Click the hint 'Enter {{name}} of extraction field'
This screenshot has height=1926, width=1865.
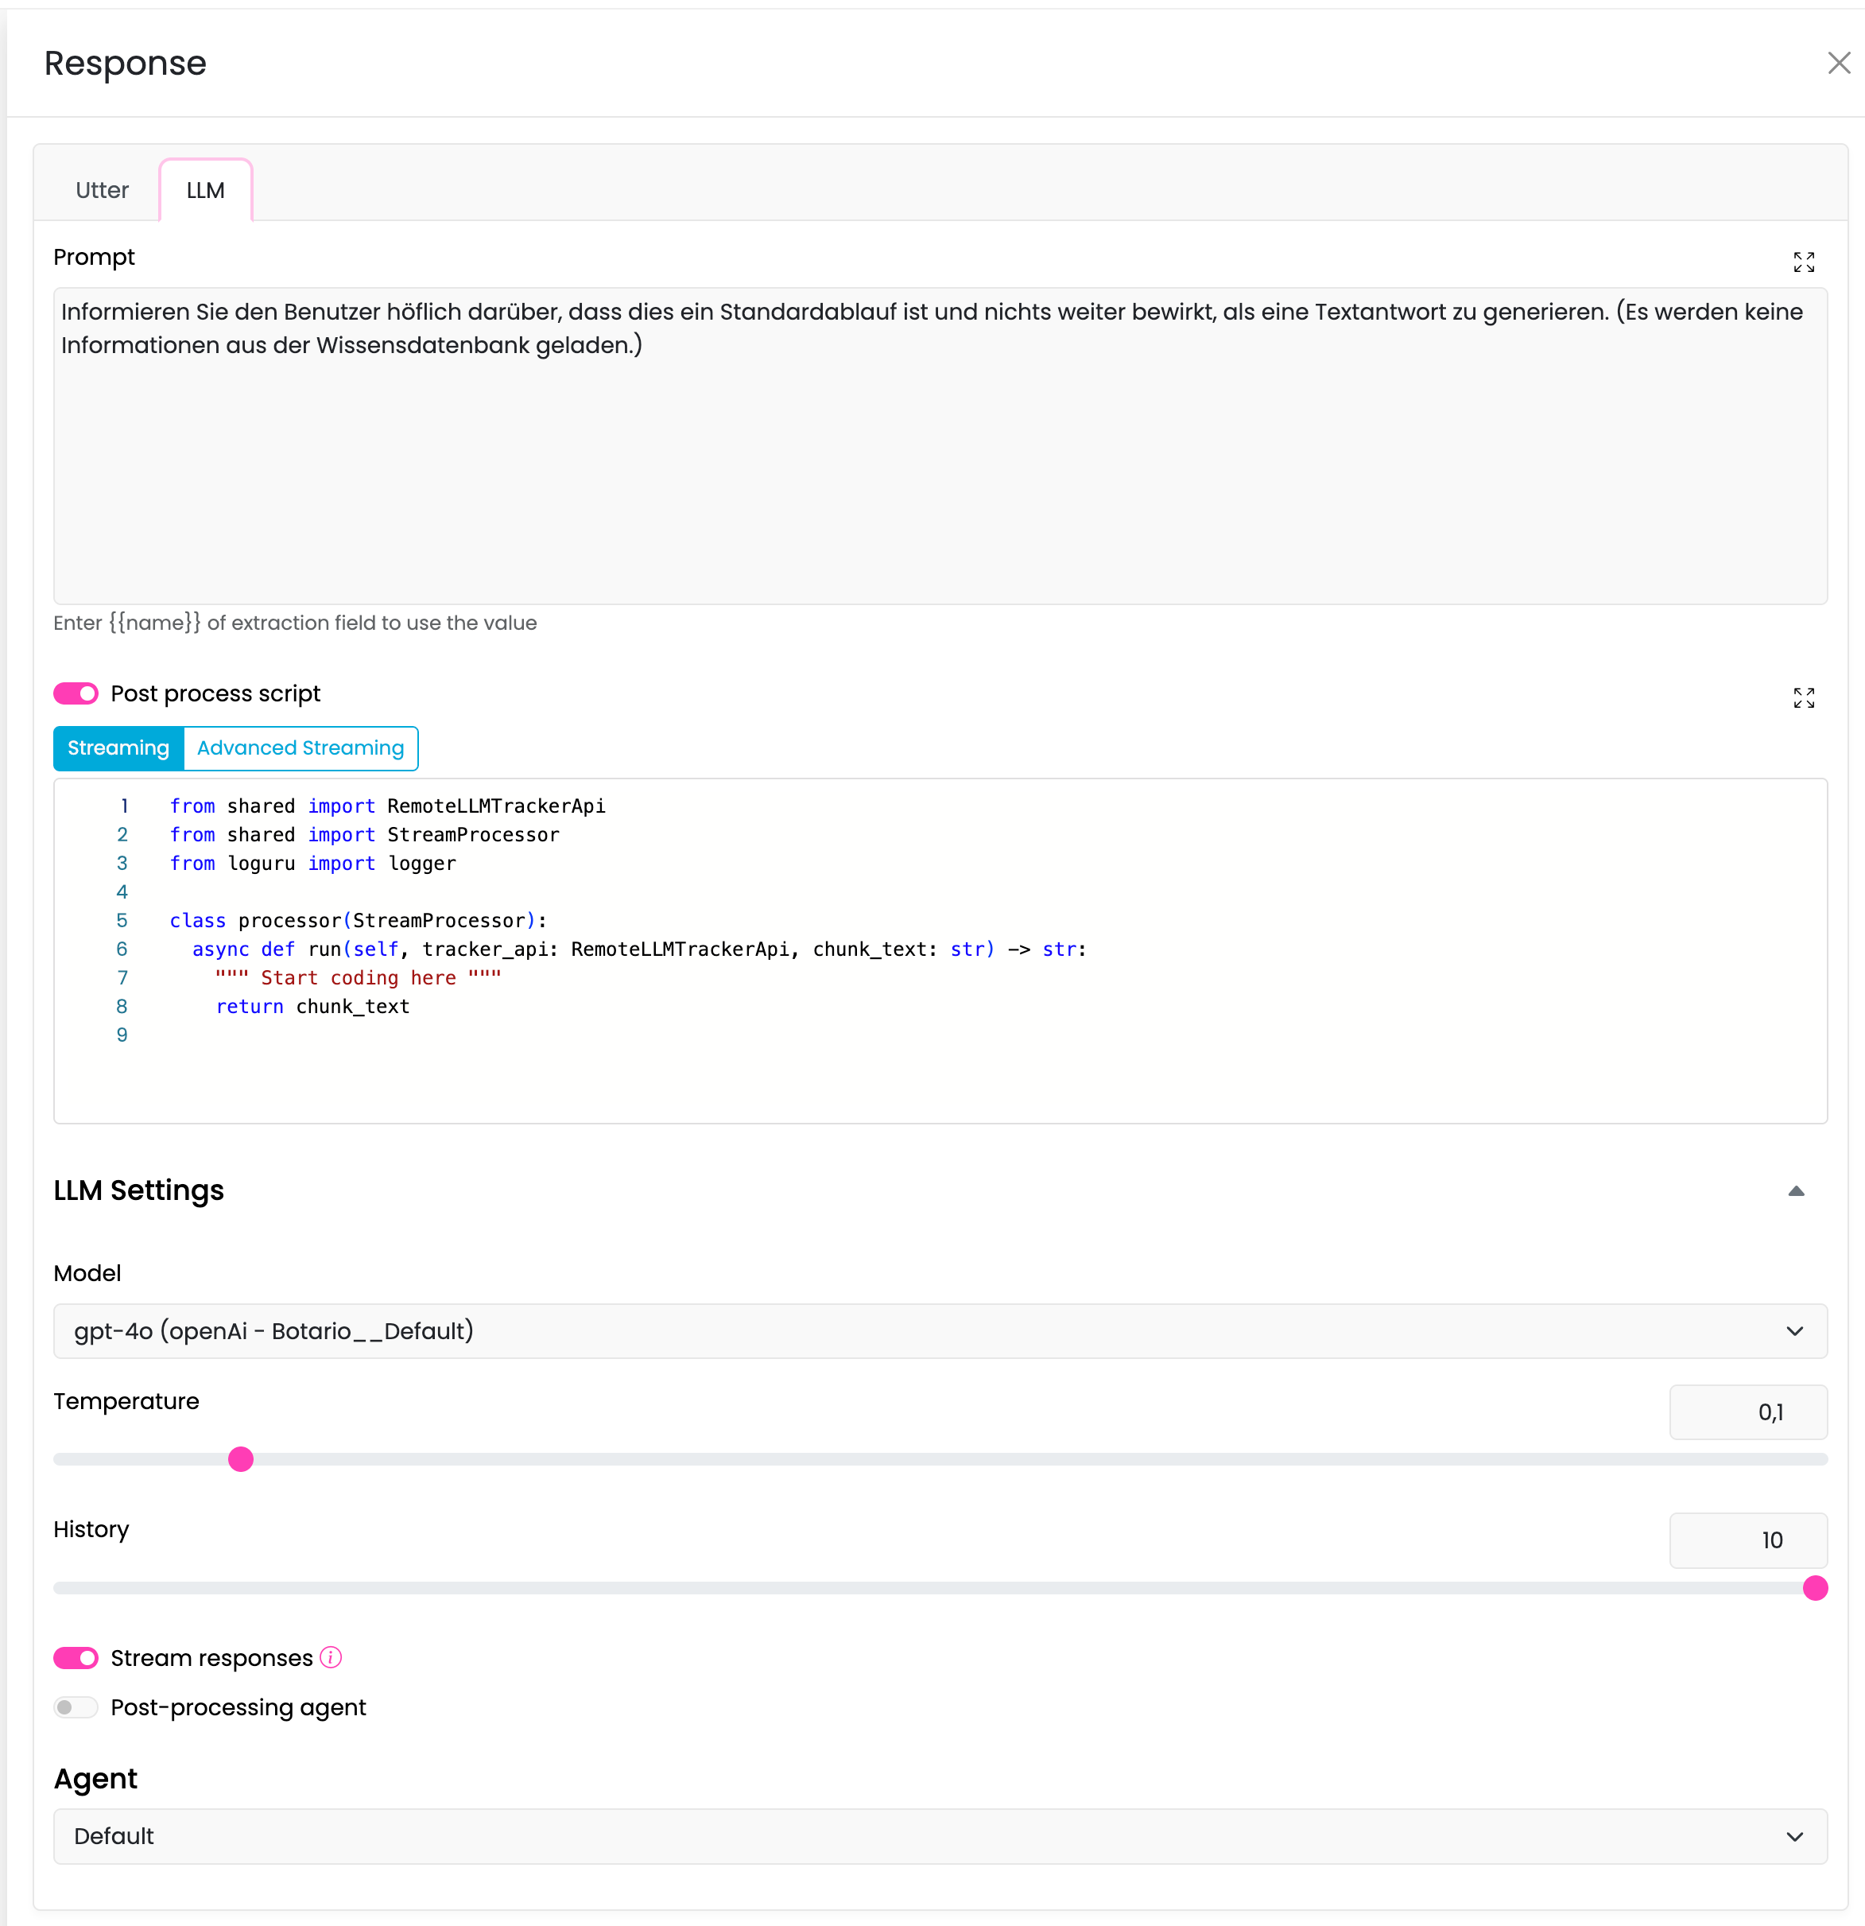295,623
